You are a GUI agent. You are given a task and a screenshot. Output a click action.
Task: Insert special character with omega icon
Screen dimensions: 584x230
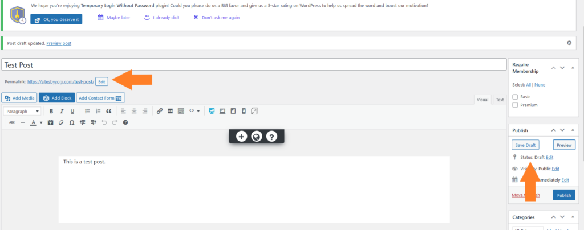click(71, 122)
